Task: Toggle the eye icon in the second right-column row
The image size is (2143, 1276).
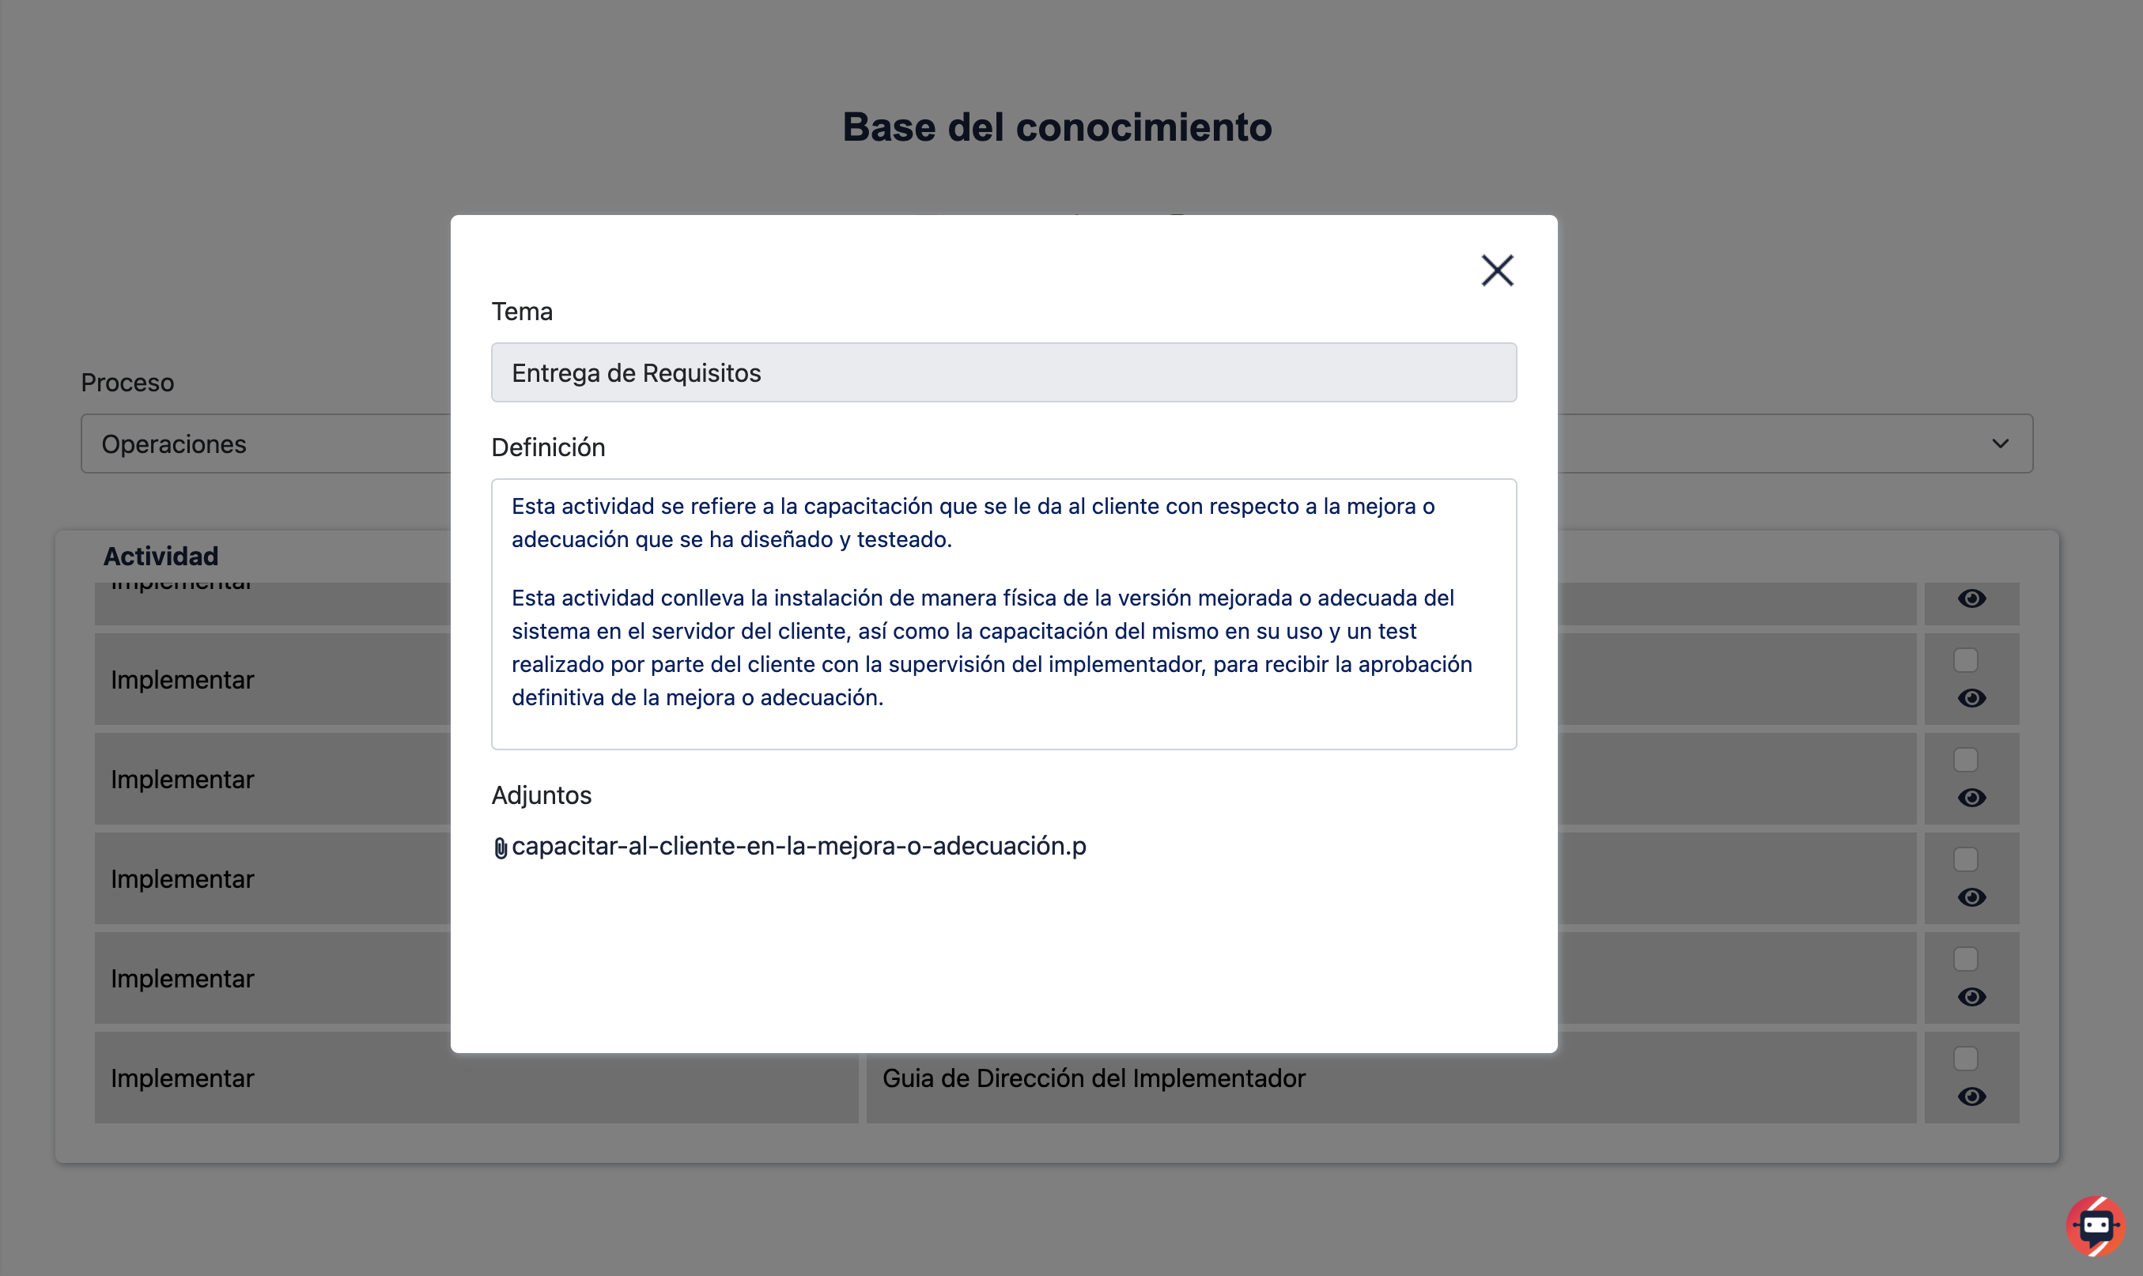Action: pyautogui.click(x=1973, y=698)
